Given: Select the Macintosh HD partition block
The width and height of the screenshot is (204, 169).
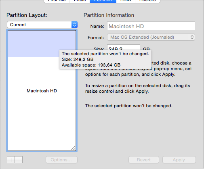Looking at the screenshot, I should 42,91.
